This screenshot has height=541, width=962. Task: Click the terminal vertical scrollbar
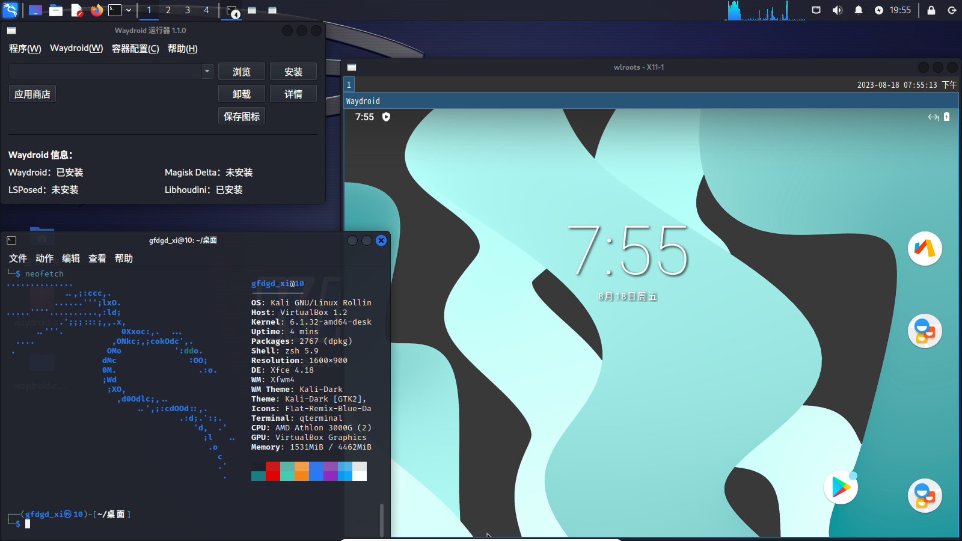[382, 519]
